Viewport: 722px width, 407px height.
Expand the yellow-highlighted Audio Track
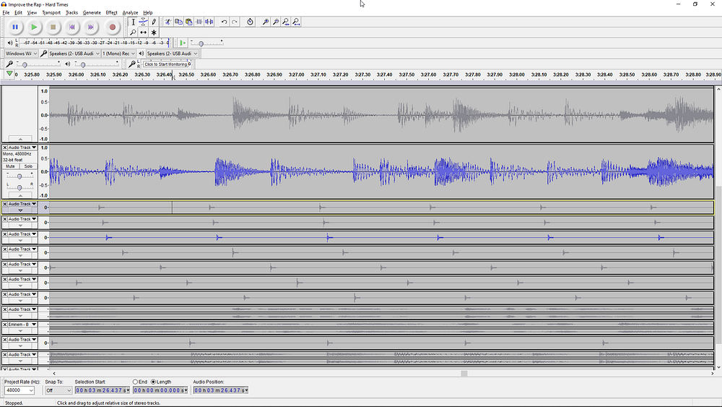pyautogui.click(x=20, y=210)
